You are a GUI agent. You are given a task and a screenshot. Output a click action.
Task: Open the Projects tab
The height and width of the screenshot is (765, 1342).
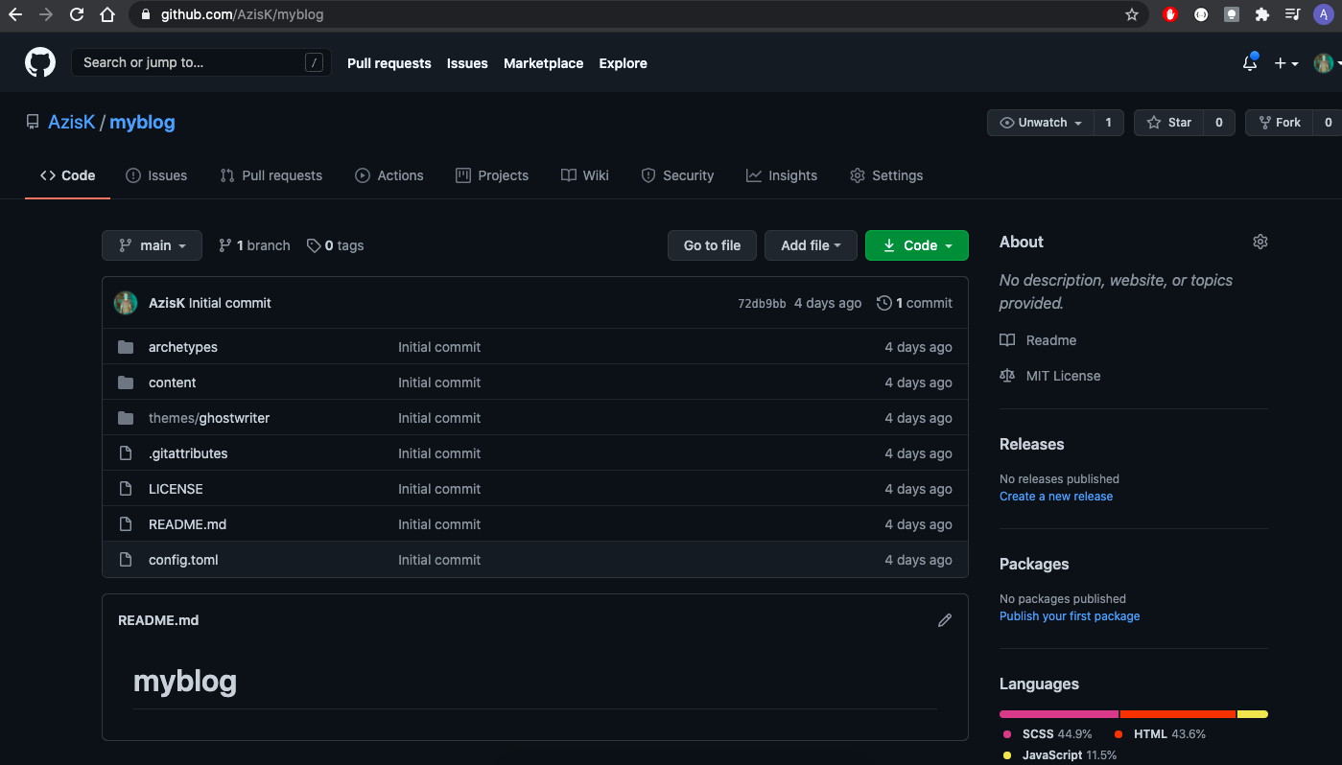click(491, 175)
